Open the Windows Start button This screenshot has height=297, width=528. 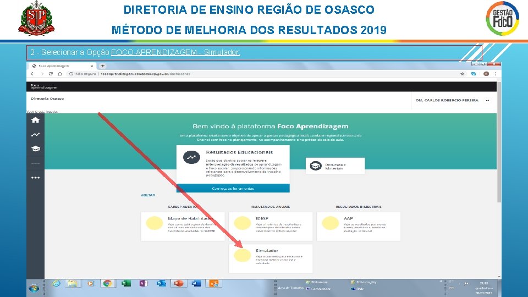pyautogui.click(x=34, y=288)
